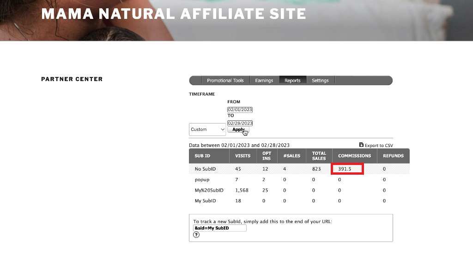
Task: Click the 823 total sales value
Action: coord(316,169)
